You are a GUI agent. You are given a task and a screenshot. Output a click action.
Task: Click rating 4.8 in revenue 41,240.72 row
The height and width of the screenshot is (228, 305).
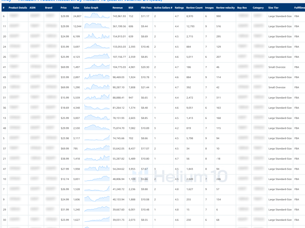click(x=177, y=189)
